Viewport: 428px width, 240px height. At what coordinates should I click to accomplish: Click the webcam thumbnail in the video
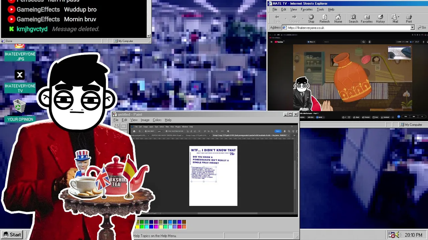click(399, 53)
